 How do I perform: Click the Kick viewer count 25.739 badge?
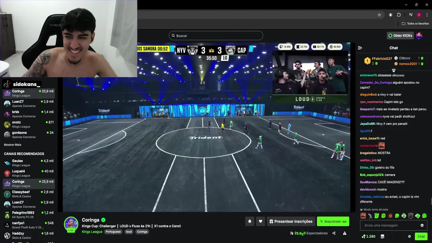[302, 47]
